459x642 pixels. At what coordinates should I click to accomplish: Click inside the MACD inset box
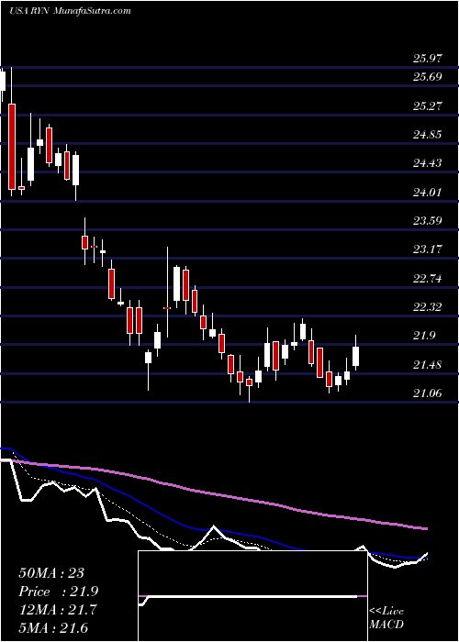pos(252,596)
